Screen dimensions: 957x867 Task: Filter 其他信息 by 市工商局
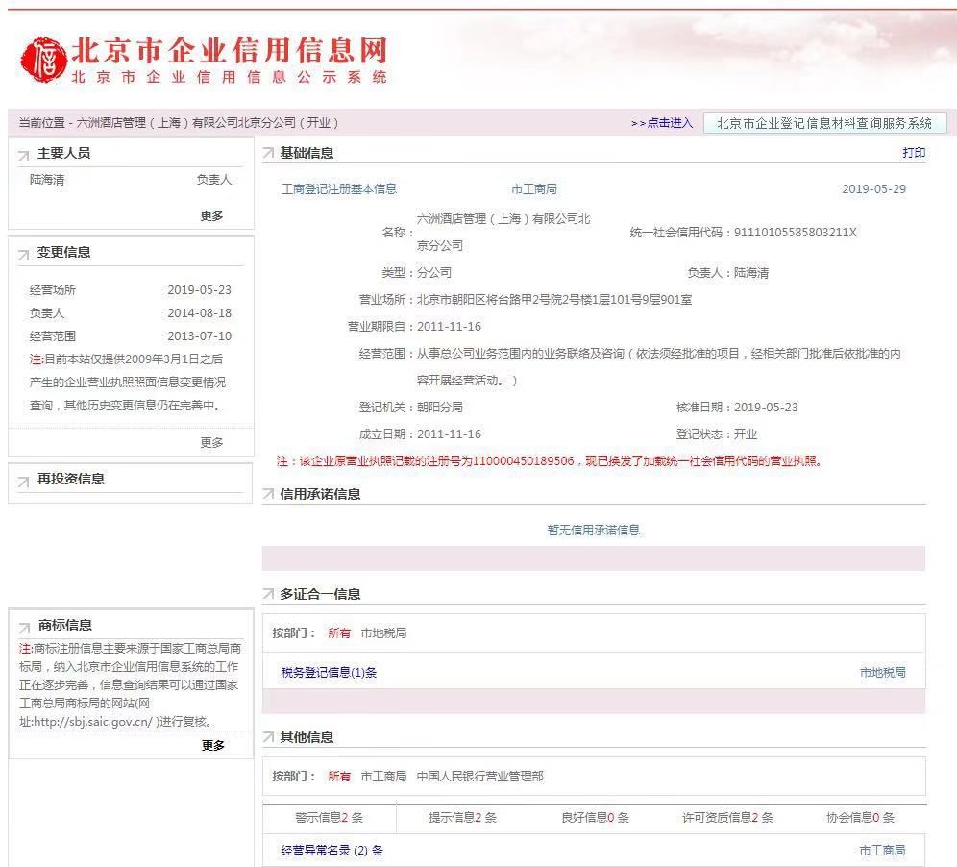tap(384, 776)
